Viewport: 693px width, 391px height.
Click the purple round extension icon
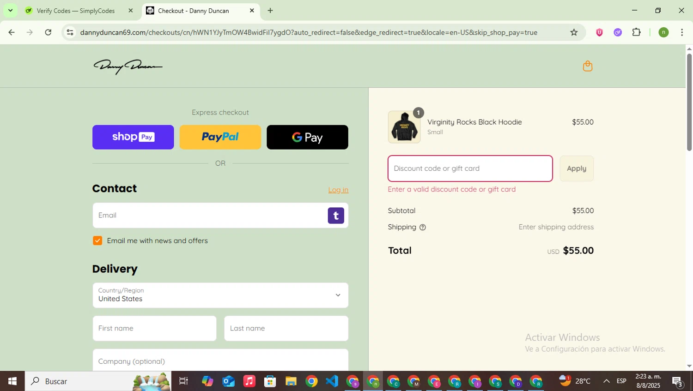618,32
